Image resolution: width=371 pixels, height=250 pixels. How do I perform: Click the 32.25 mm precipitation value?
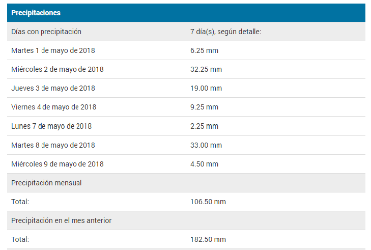[x=206, y=69]
